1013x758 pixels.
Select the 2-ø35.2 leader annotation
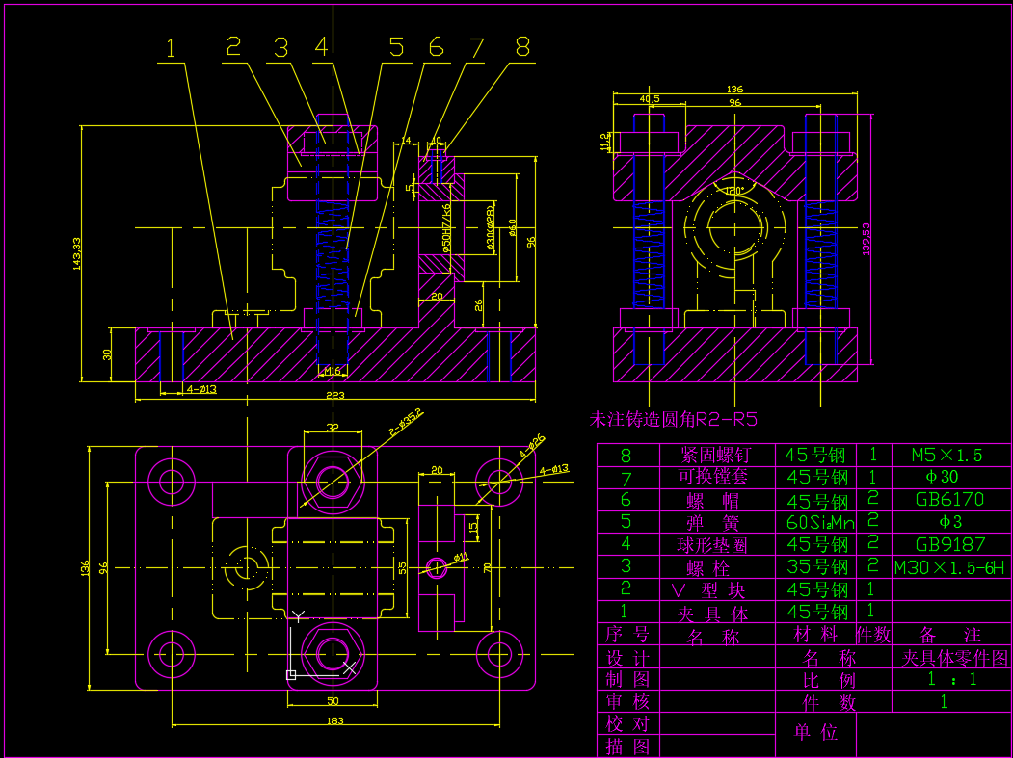[405, 422]
